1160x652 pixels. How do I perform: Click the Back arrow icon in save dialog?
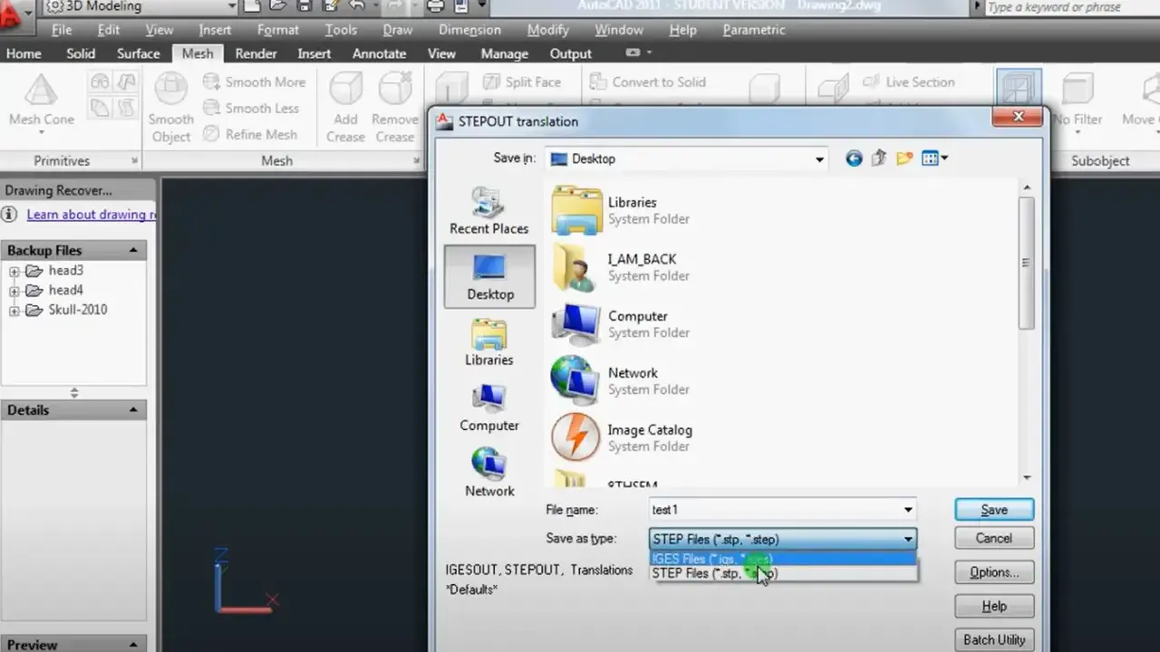854,158
